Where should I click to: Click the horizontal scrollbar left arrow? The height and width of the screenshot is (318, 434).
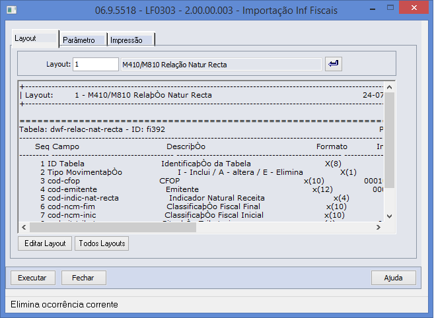tap(24, 228)
